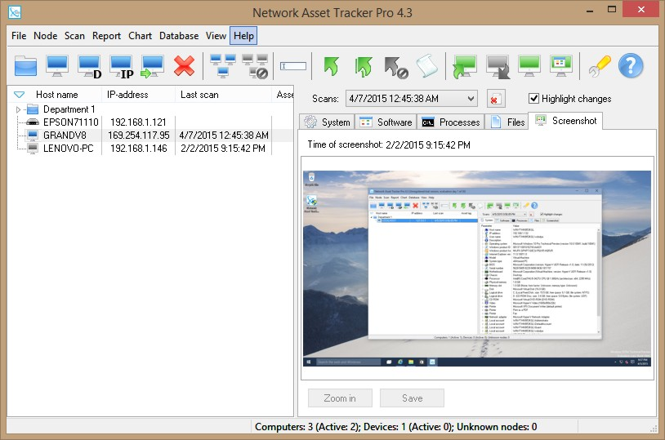Click the gray arrow with stop sign icon
The width and height of the screenshot is (665, 440).
pos(395,68)
